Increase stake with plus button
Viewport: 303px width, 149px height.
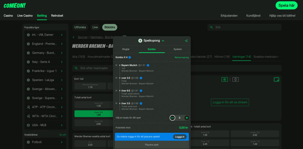coord(187,118)
